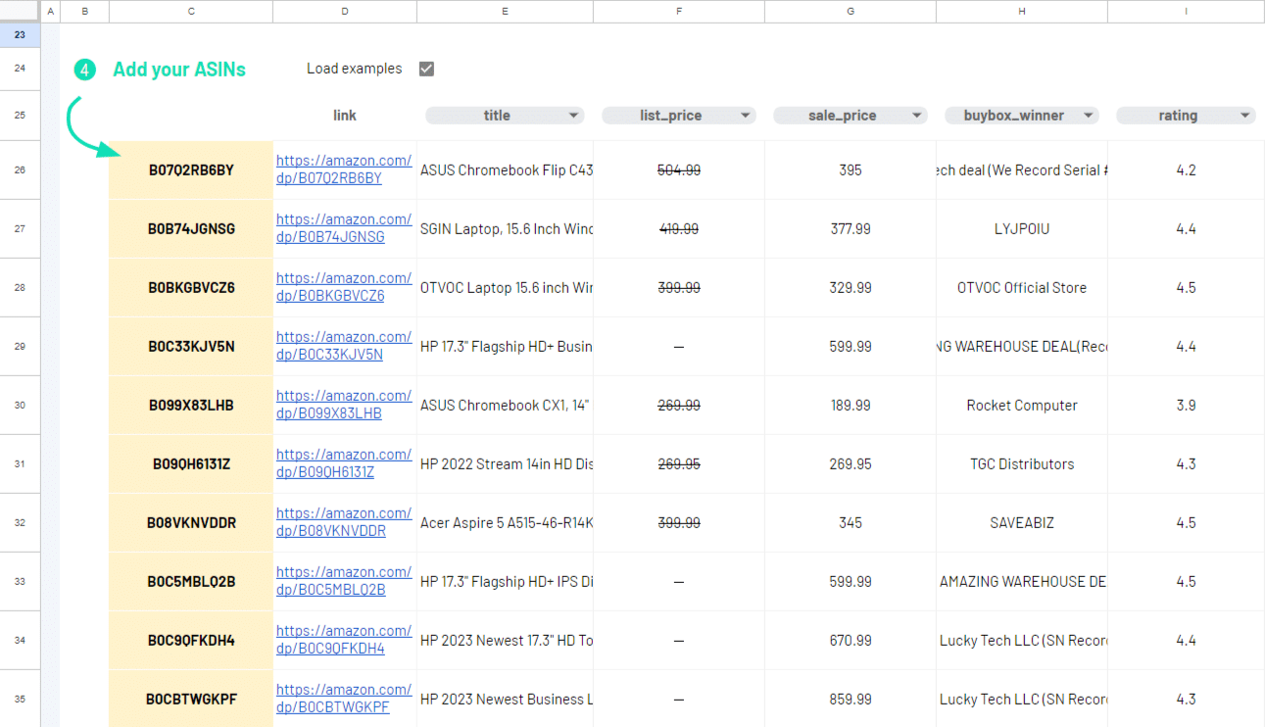
Task: Select ASIN cell B08VKNVDDR
Action: [191, 523]
